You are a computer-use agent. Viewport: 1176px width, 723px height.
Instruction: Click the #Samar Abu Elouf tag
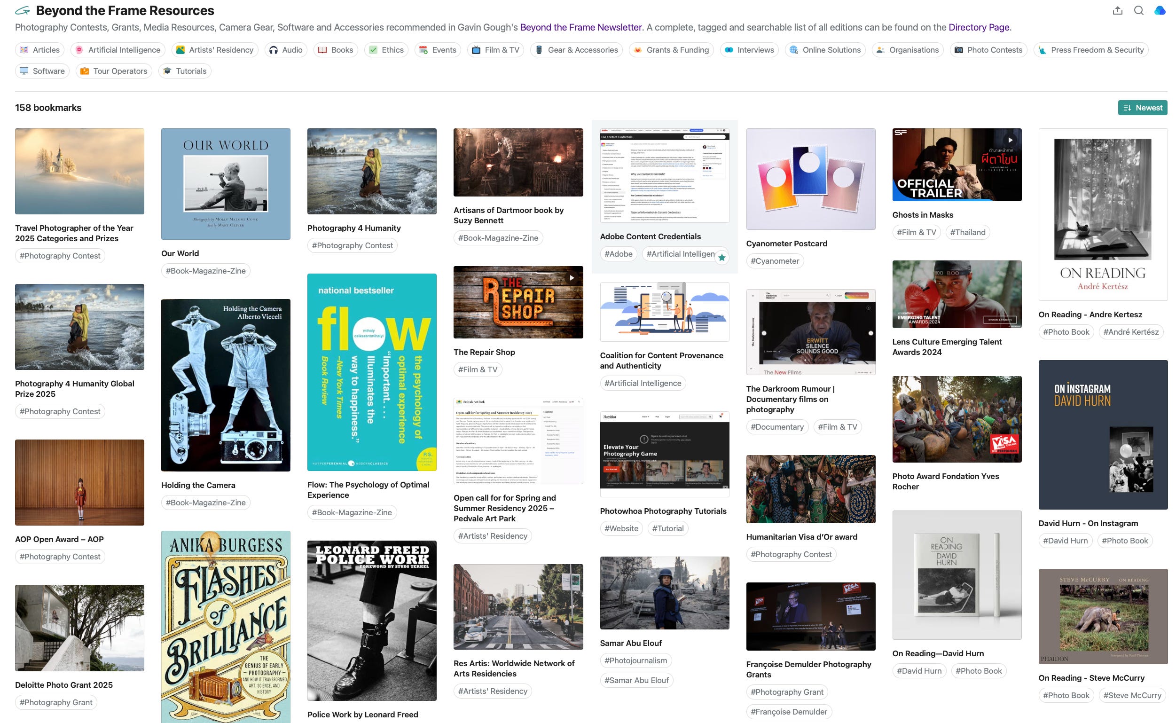(636, 680)
